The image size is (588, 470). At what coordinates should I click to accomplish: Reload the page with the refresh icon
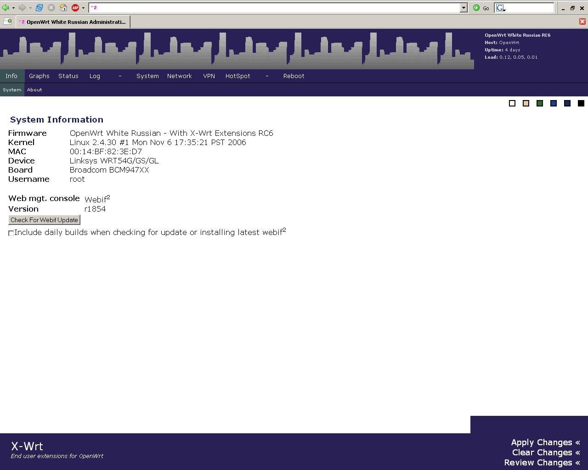(40, 8)
